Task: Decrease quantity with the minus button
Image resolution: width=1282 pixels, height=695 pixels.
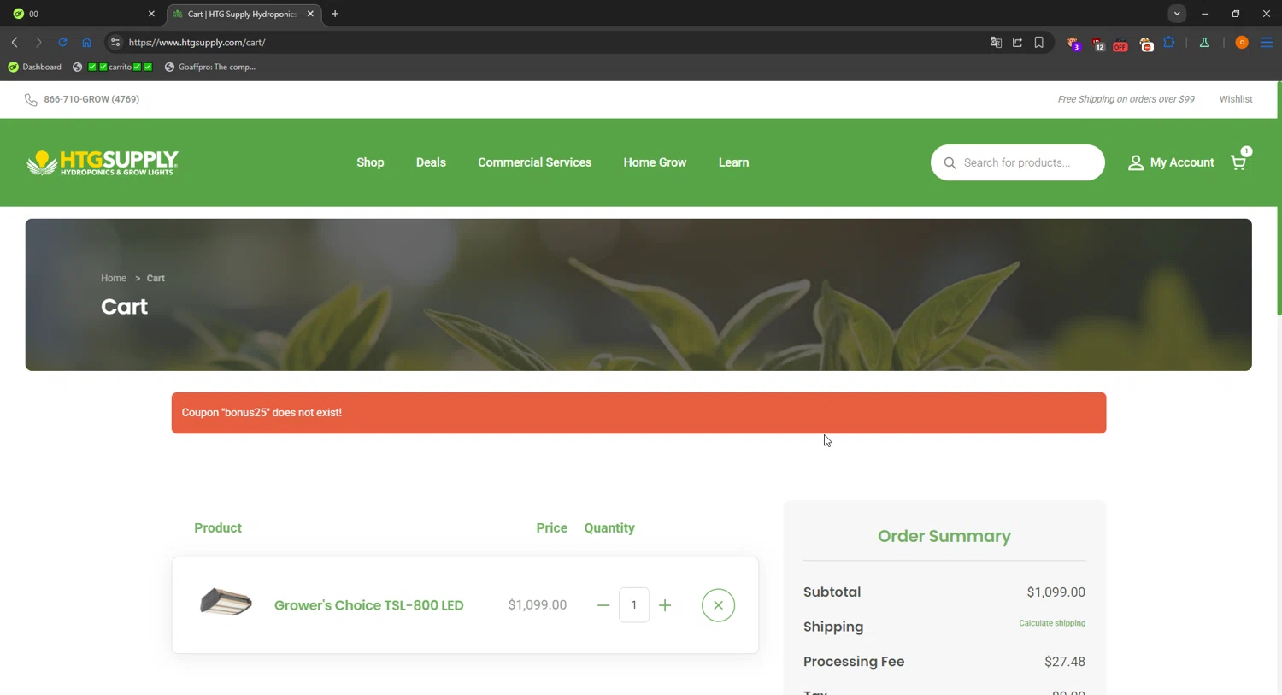Action: 603,605
